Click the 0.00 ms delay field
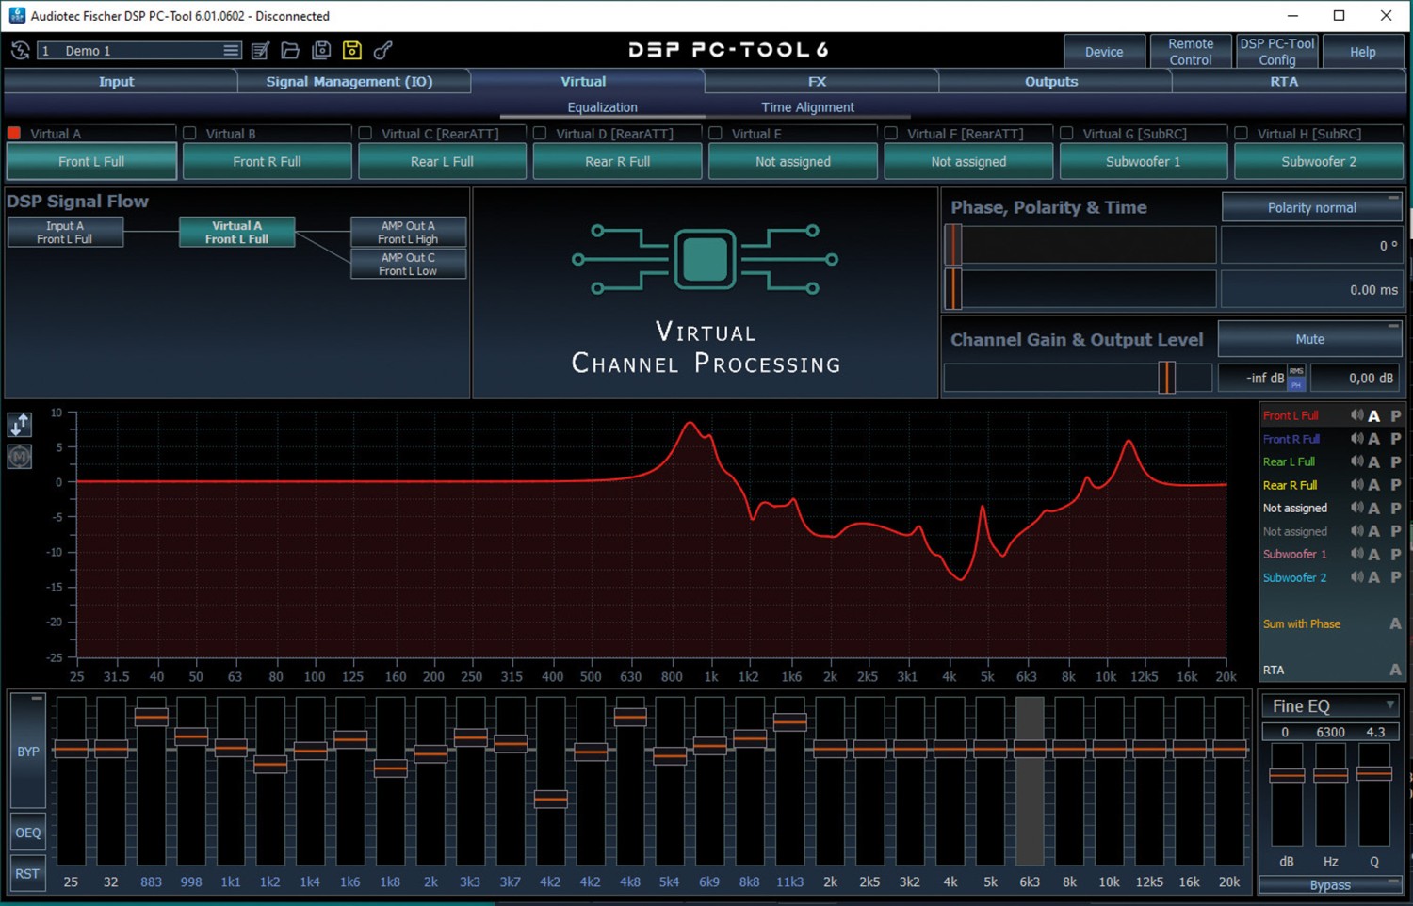This screenshot has height=906, width=1413. click(1311, 290)
